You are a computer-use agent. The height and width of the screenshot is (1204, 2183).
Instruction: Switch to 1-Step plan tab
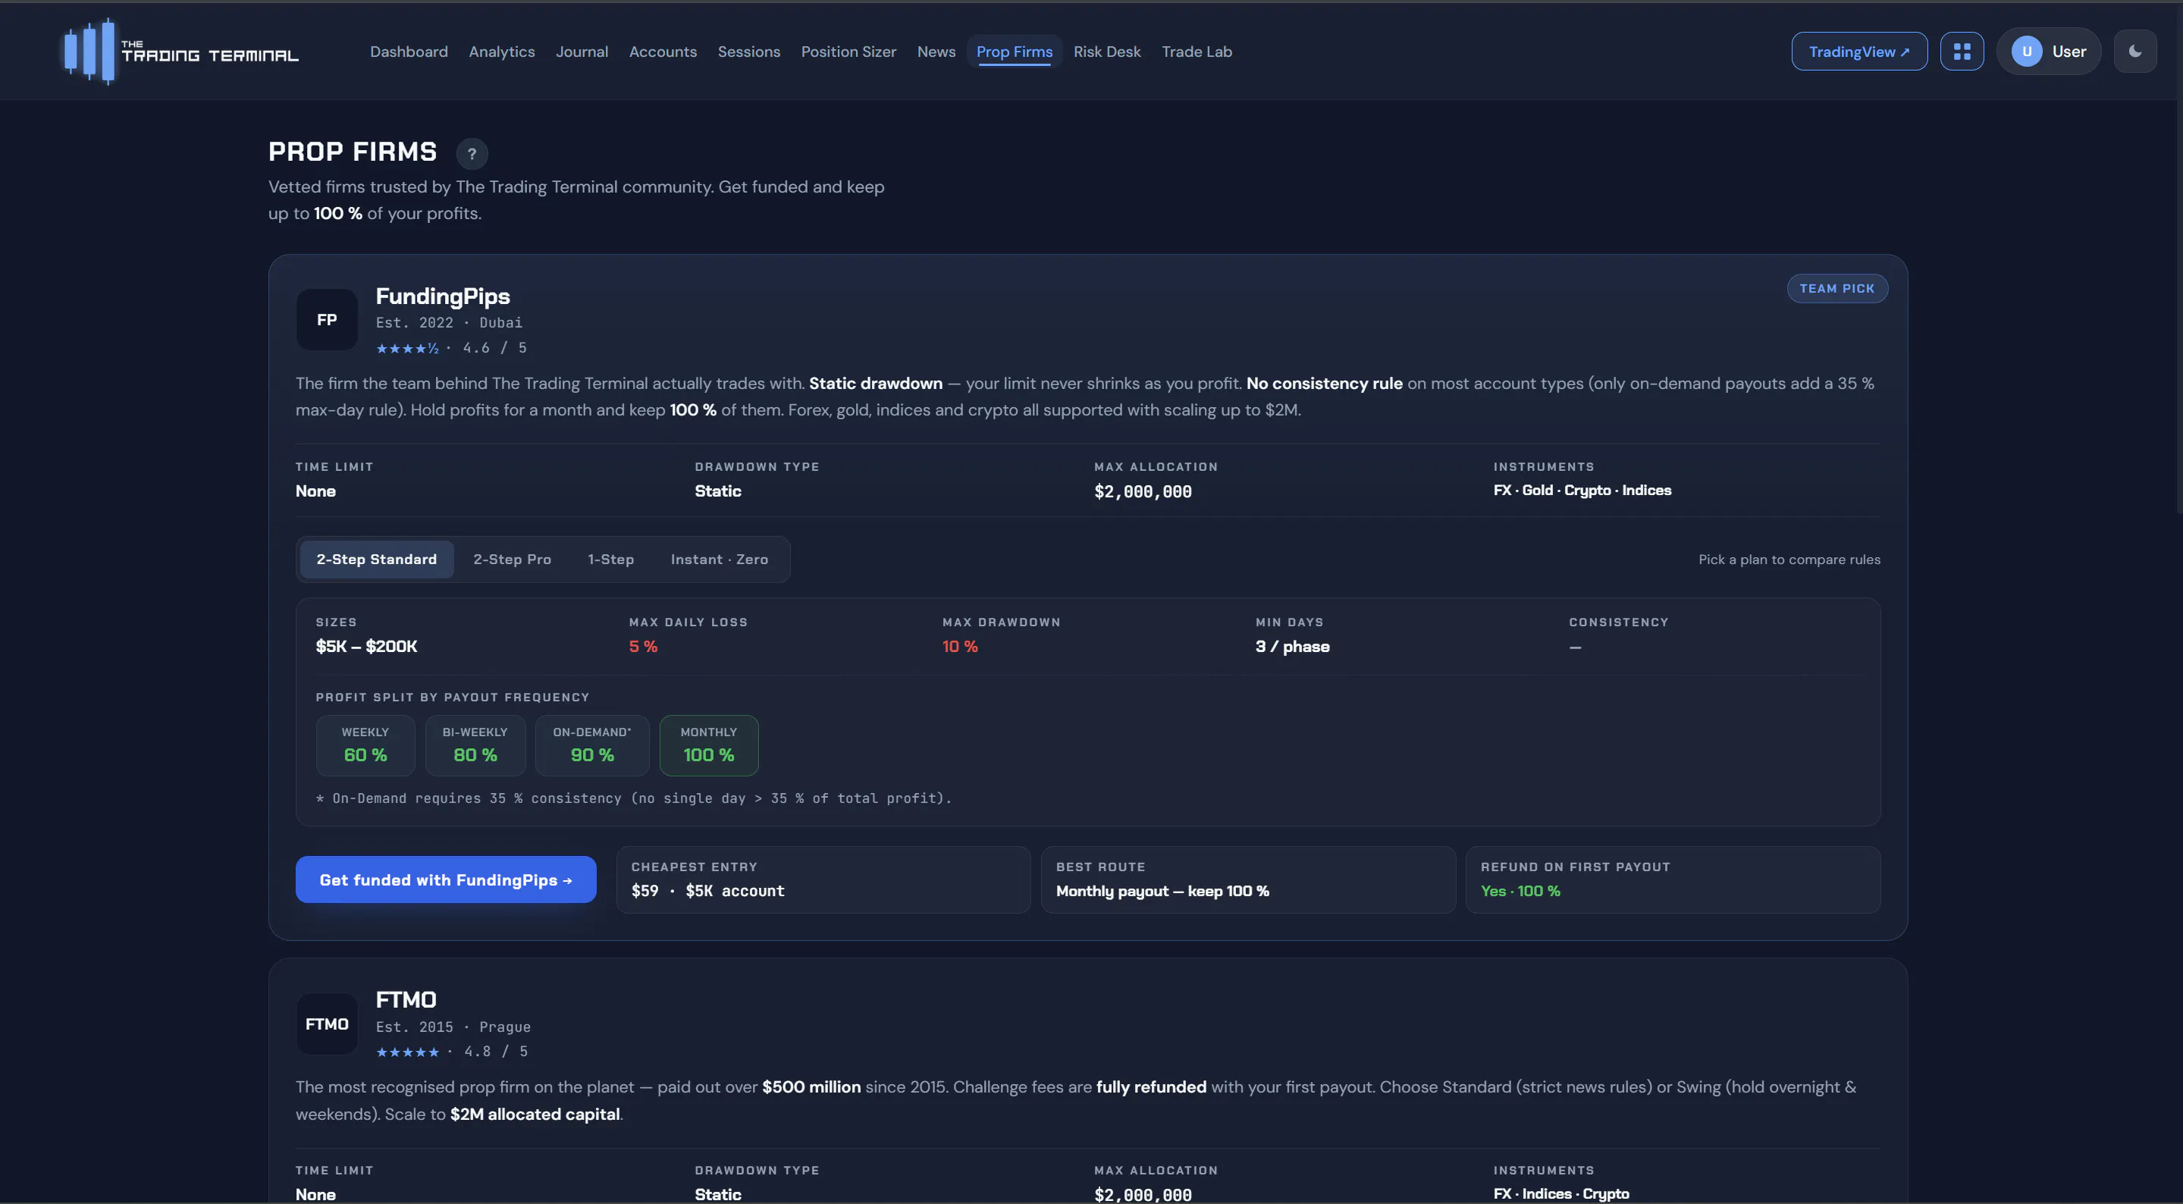click(x=611, y=560)
